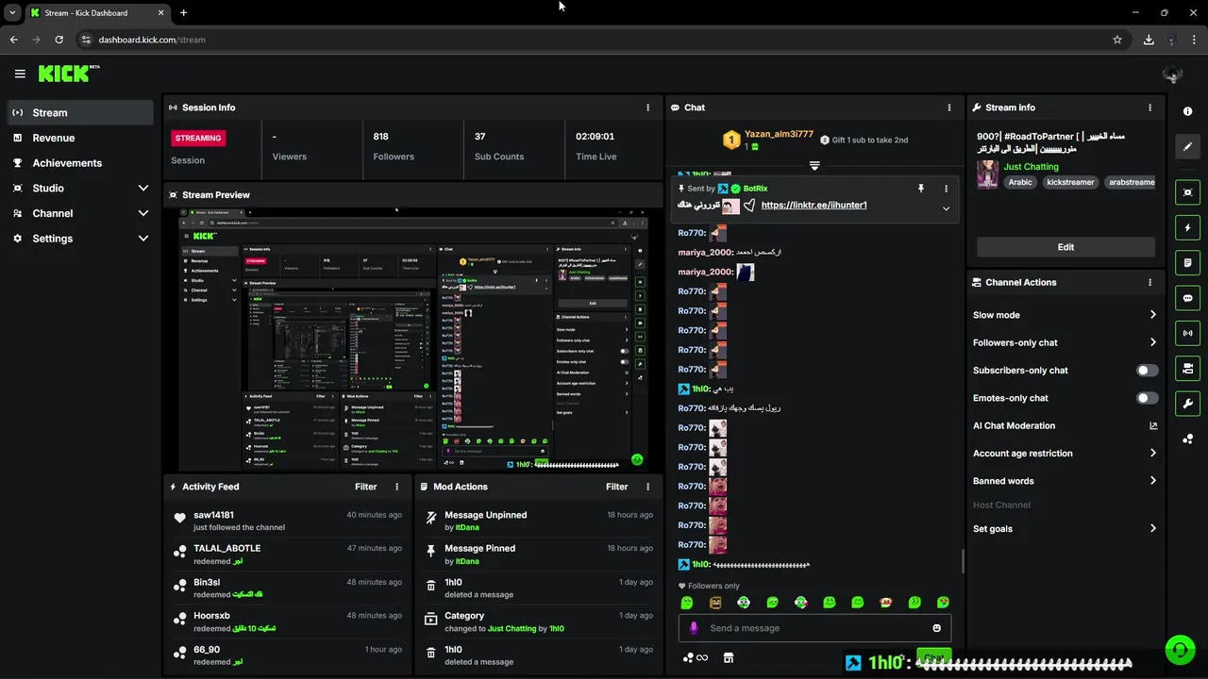Open the browser tab search dropdown
This screenshot has height=679, width=1208.
(x=12, y=12)
